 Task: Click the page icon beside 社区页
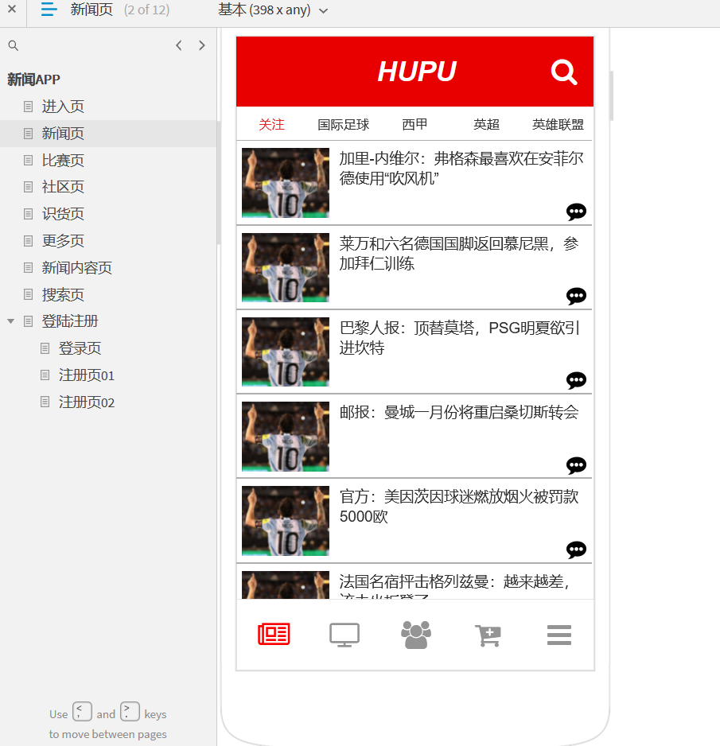click(x=29, y=187)
